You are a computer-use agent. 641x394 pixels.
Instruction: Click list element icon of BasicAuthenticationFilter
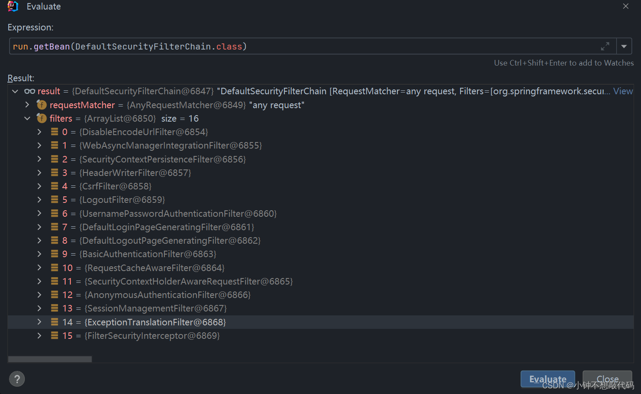tap(54, 254)
